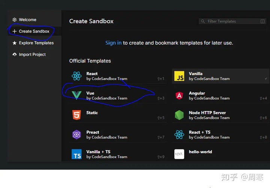Click the ⇧+9 hint for Vanilla + TS
Viewport: 270px width, 188px height.
pyautogui.click(x=161, y=157)
